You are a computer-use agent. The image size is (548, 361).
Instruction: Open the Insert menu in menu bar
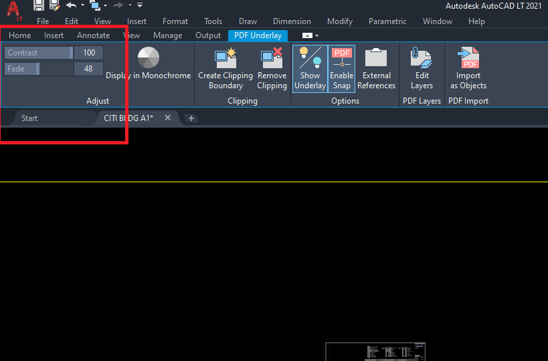tap(136, 21)
